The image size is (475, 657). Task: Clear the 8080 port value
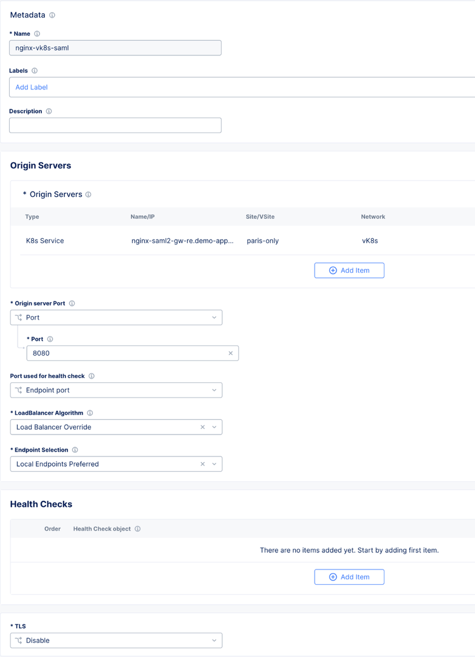click(x=231, y=354)
